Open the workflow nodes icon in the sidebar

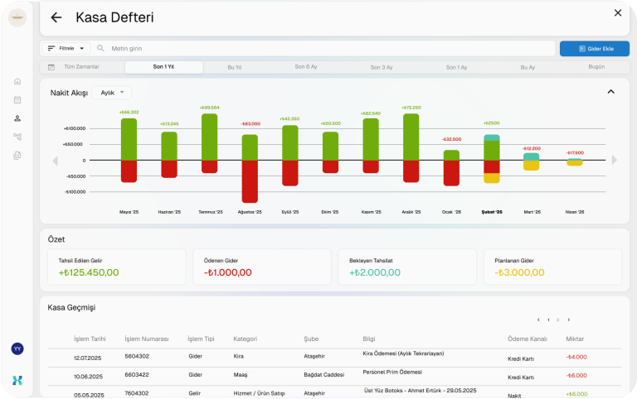[17, 137]
